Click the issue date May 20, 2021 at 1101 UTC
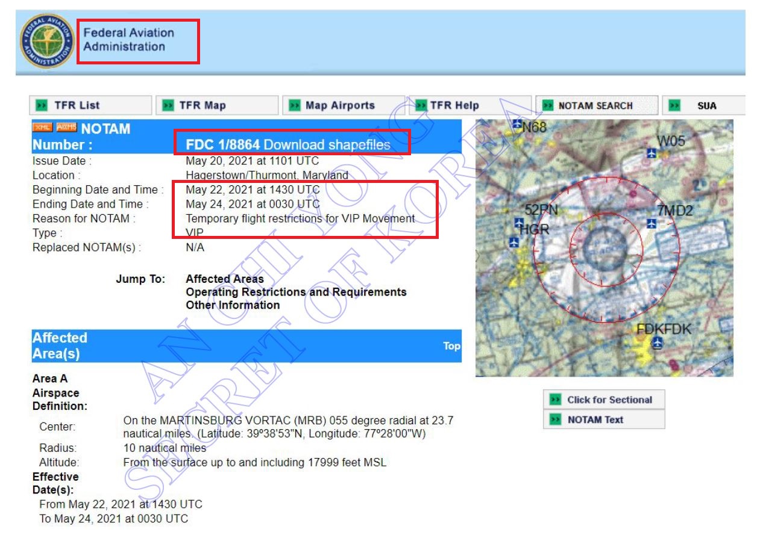 point(253,161)
